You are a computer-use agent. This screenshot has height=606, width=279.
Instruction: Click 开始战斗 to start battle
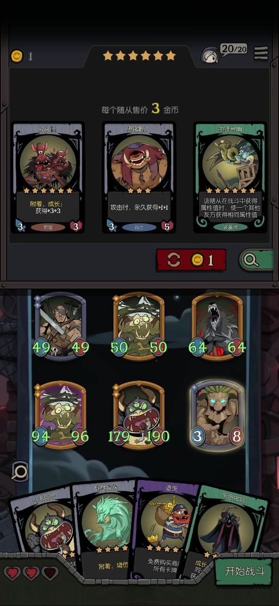tap(244, 570)
